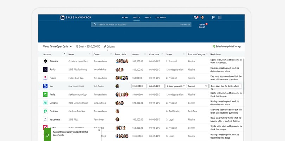
Task: Open the user profile avatar menu
Action: pos(202,17)
